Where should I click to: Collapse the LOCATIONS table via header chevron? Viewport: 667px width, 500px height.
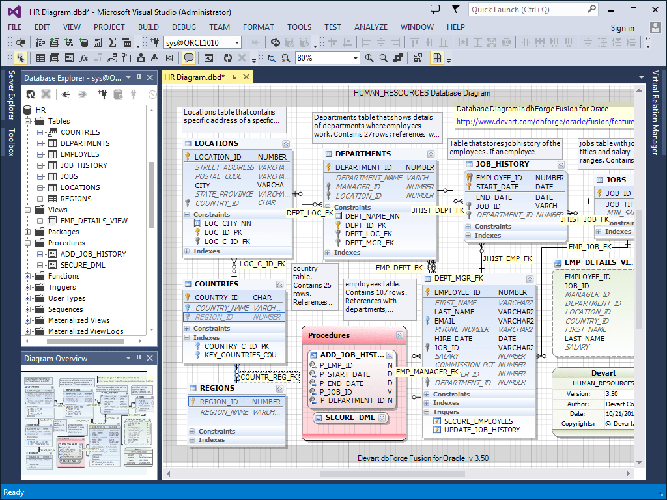pyautogui.click(x=286, y=144)
